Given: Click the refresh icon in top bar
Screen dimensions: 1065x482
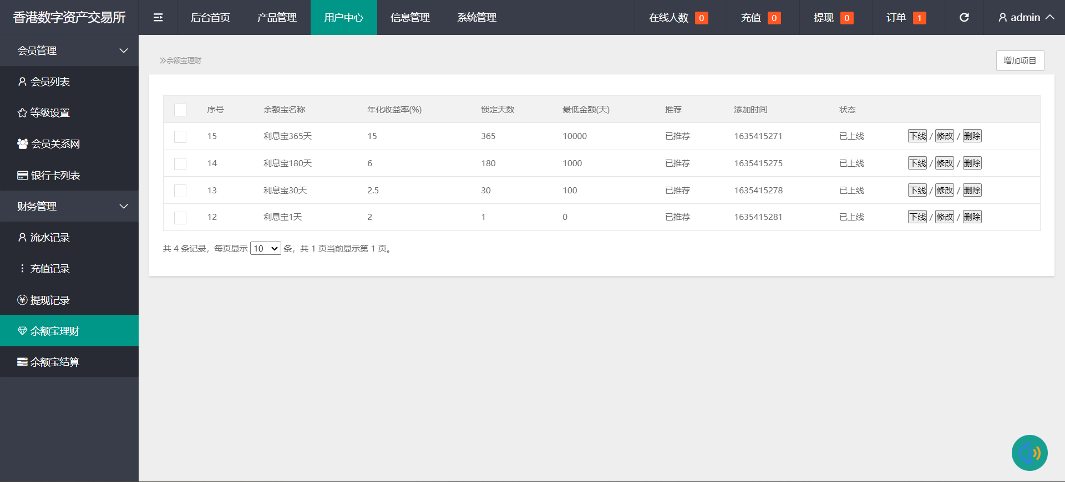Looking at the screenshot, I should pos(964,18).
